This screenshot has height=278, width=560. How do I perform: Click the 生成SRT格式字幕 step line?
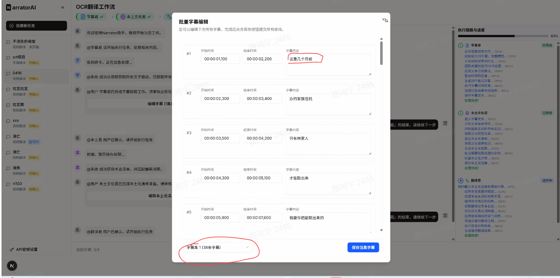pyautogui.click(x=483, y=81)
